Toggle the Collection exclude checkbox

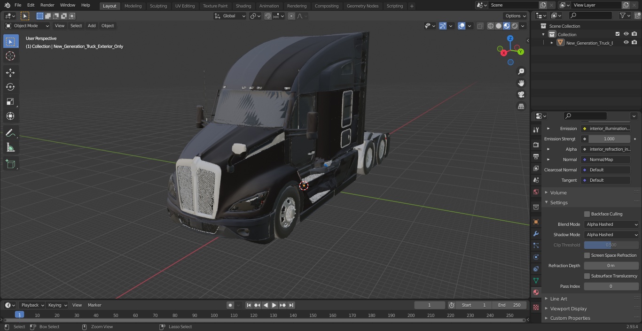[x=618, y=34]
